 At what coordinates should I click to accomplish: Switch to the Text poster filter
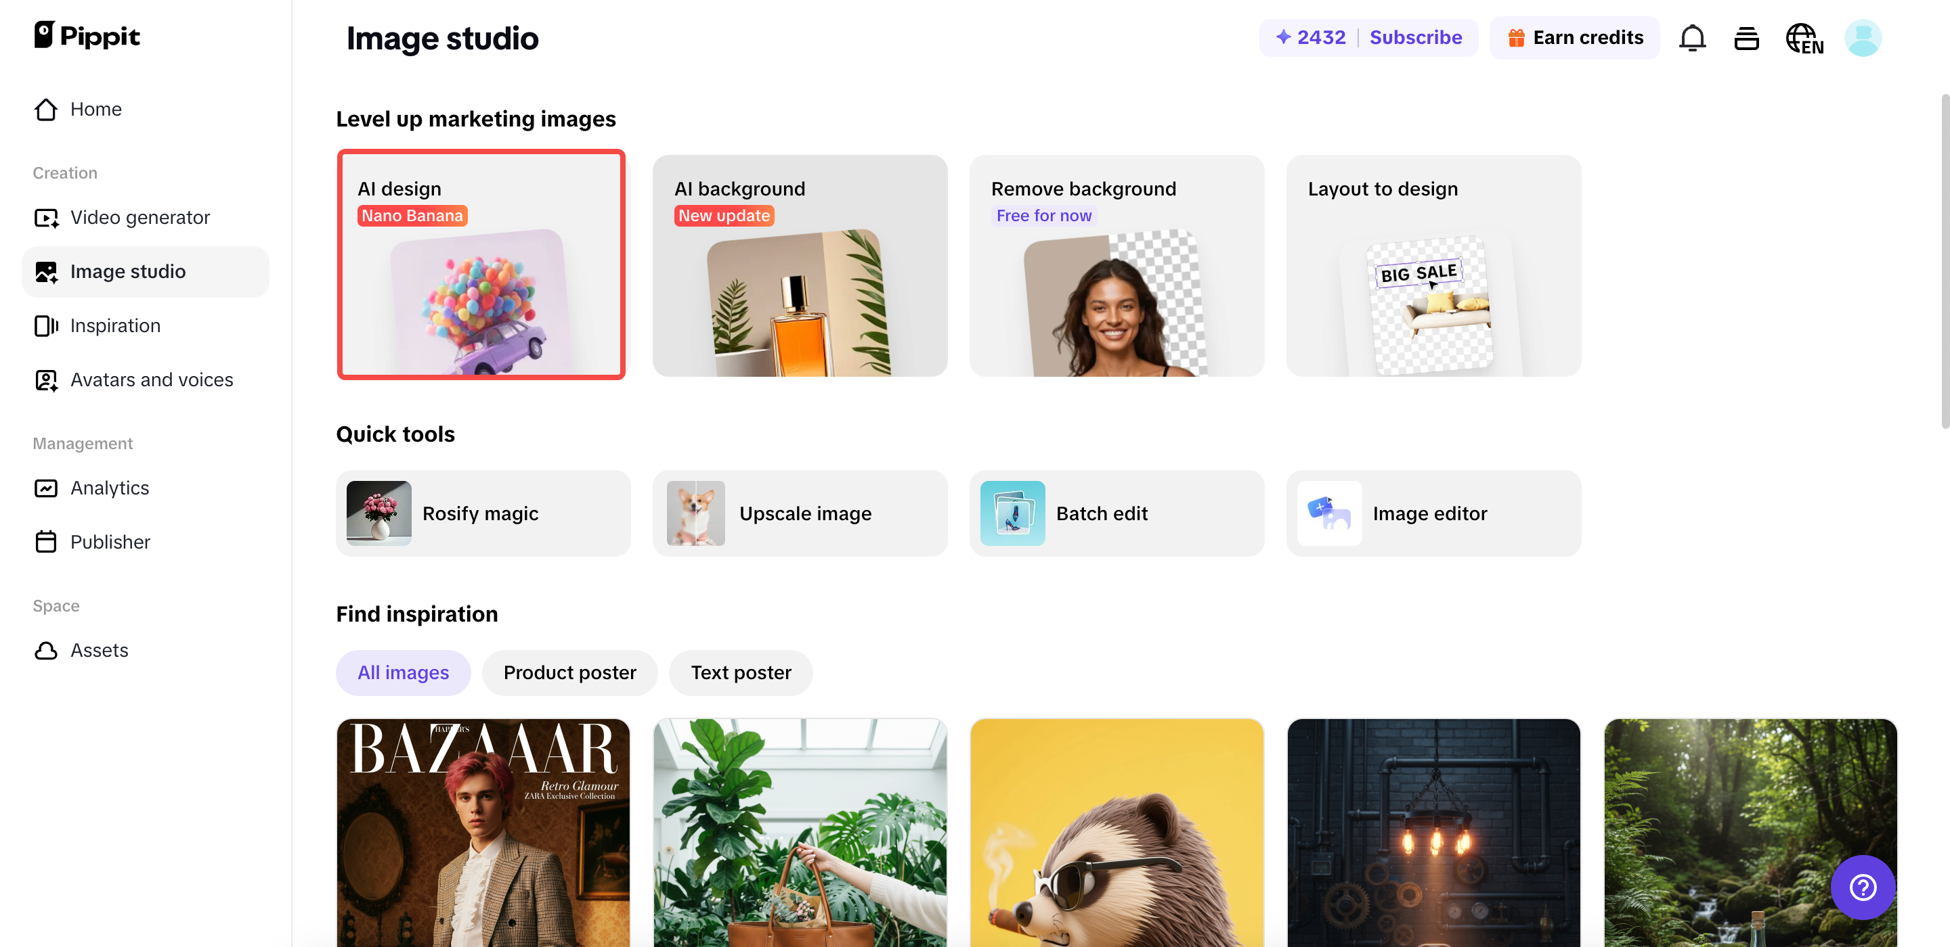tap(740, 672)
